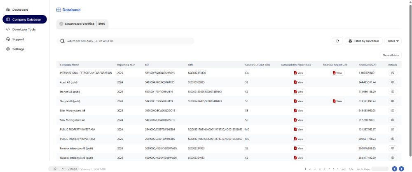Click the next page arrow button

(401, 169)
